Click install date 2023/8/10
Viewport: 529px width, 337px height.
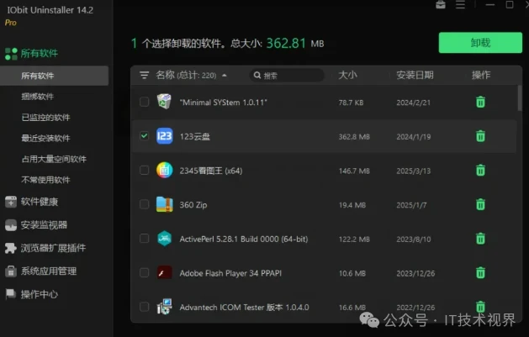coord(414,240)
